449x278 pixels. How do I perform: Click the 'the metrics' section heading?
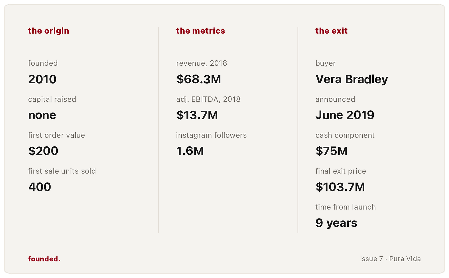pos(200,31)
